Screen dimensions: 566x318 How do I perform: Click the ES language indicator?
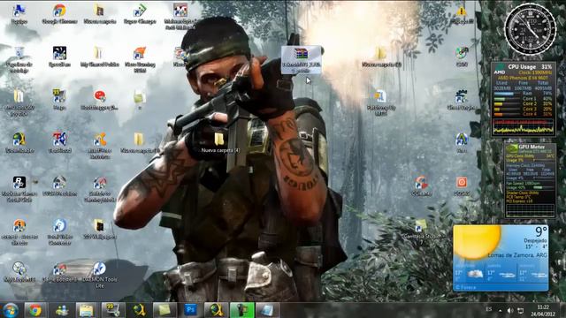click(x=489, y=309)
